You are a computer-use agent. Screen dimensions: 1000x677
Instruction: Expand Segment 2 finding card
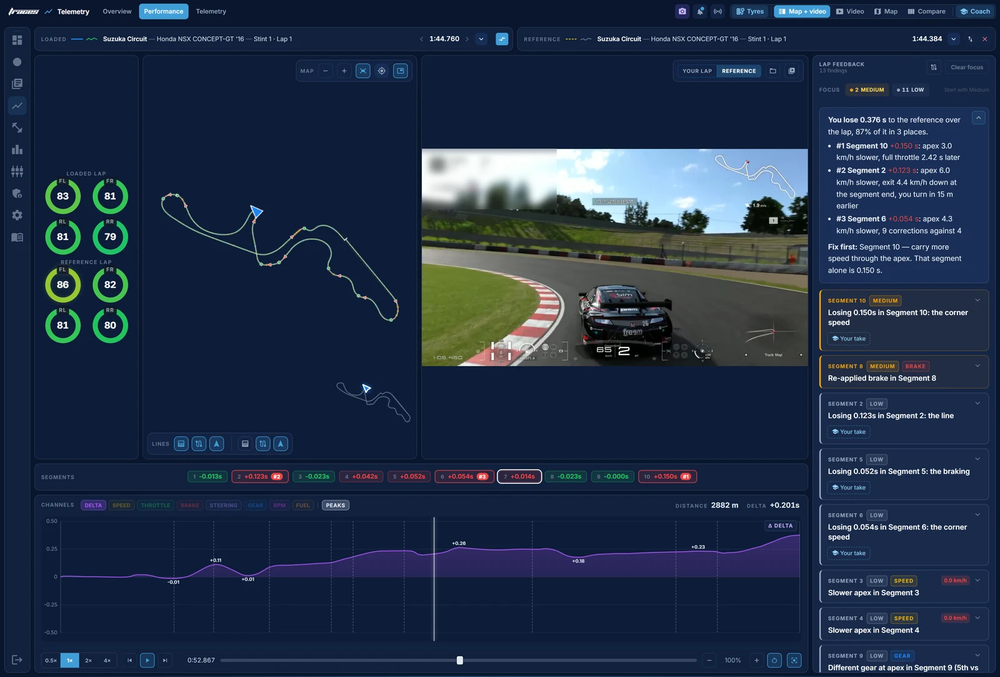pos(977,403)
